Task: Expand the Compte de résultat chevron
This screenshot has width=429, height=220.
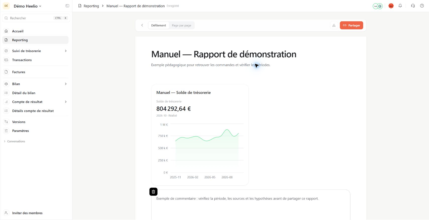Action: 66,102
